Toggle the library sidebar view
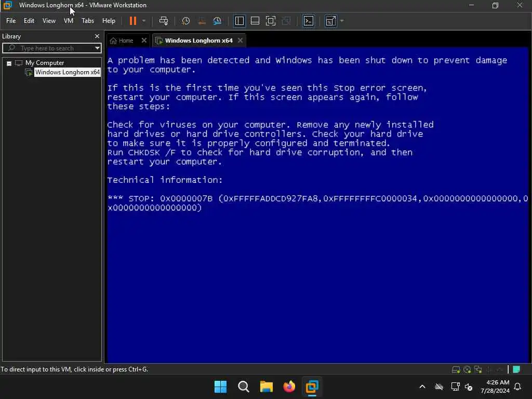This screenshot has width=532, height=399. point(239,21)
